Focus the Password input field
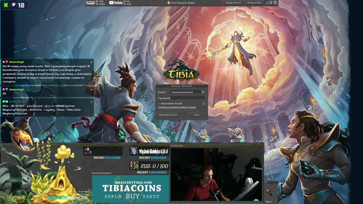The image size is (363, 204). click(188, 98)
